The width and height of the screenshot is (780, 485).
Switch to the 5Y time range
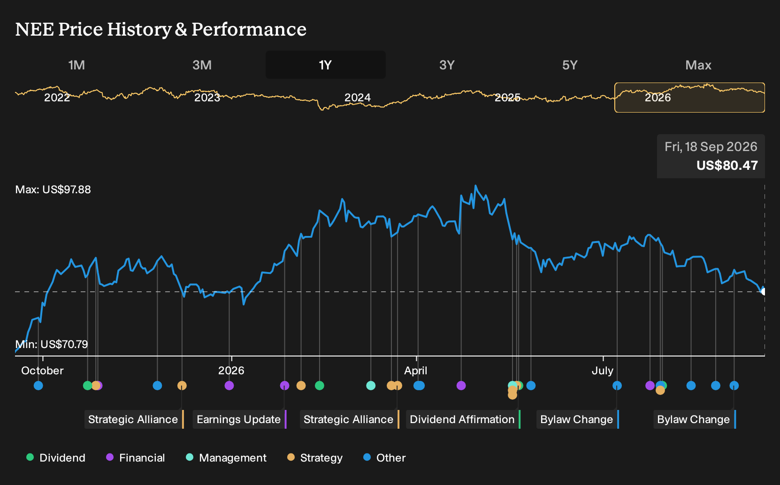(x=570, y=65)
